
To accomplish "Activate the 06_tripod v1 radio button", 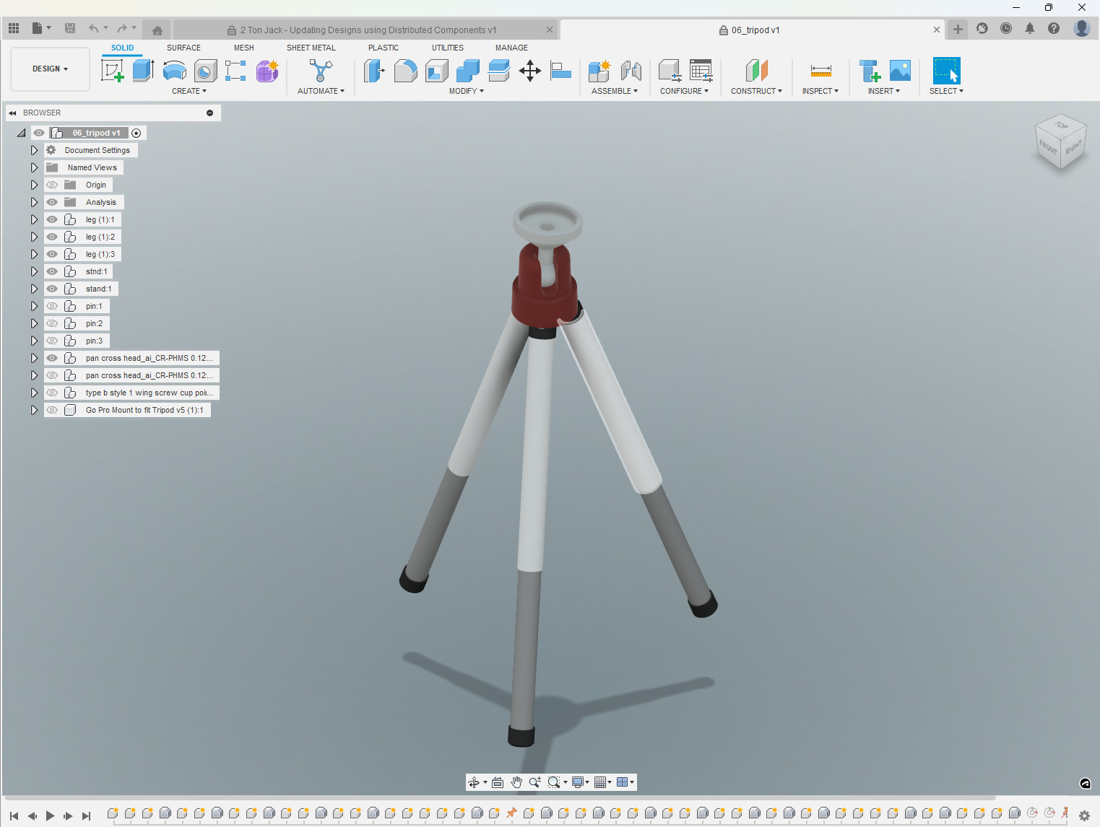I will pos(136,133).
